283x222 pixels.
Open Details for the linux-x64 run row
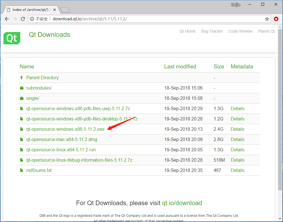coord(238,150)
